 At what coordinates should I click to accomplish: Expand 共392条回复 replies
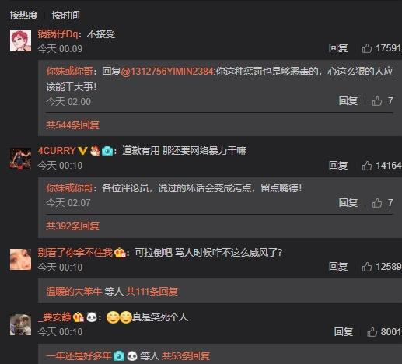click(x=72, y=226)
